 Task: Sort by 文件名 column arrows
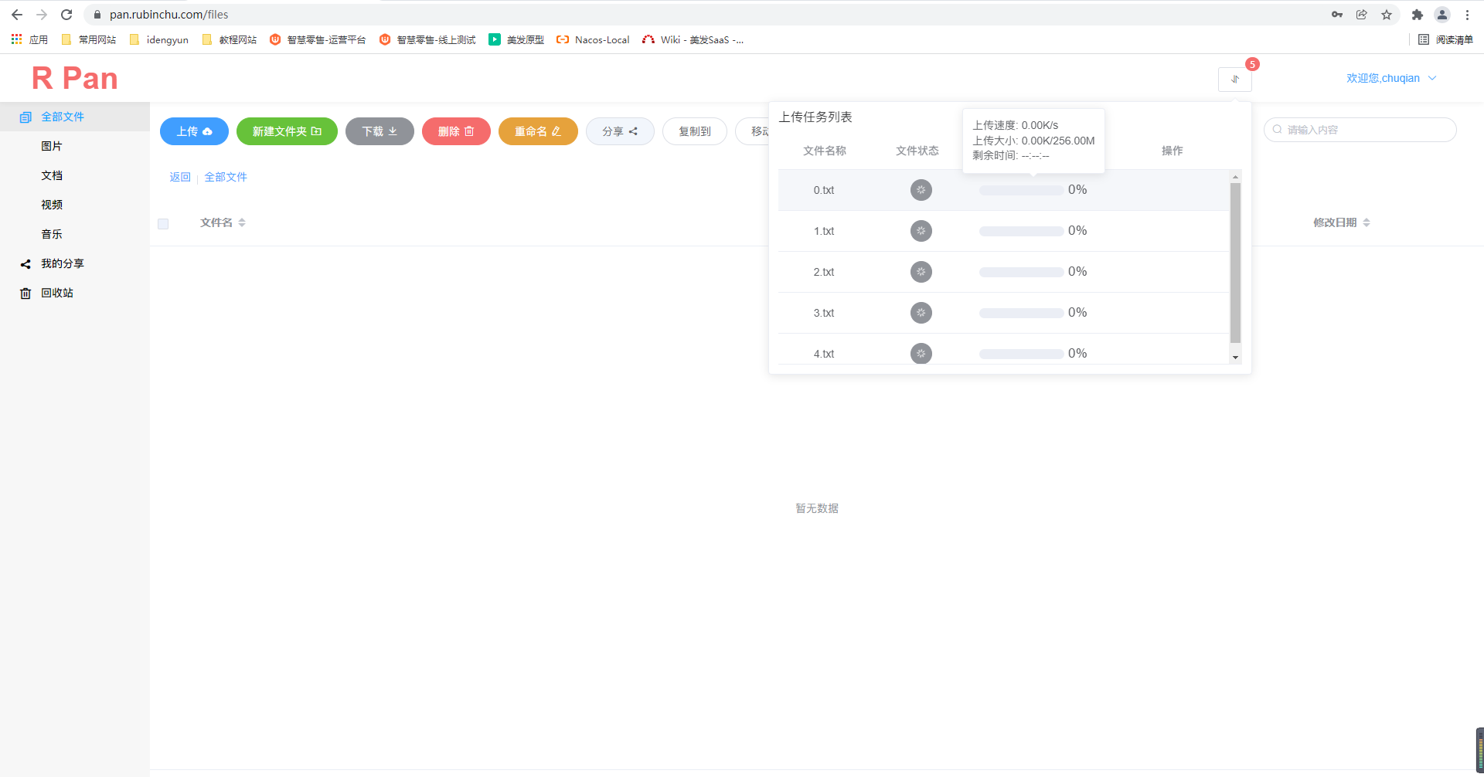click(x=242, y=222)
